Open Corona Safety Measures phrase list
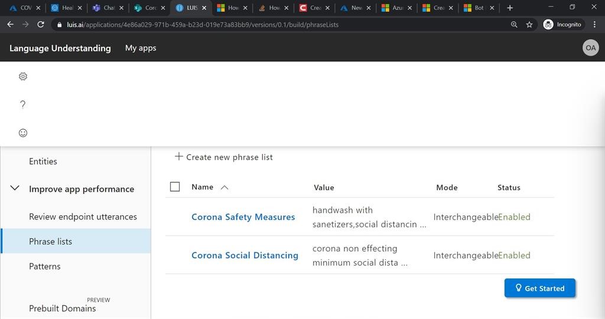Image resolution: width=605 pixels, height=319 pixels. [x=243, y=217]
